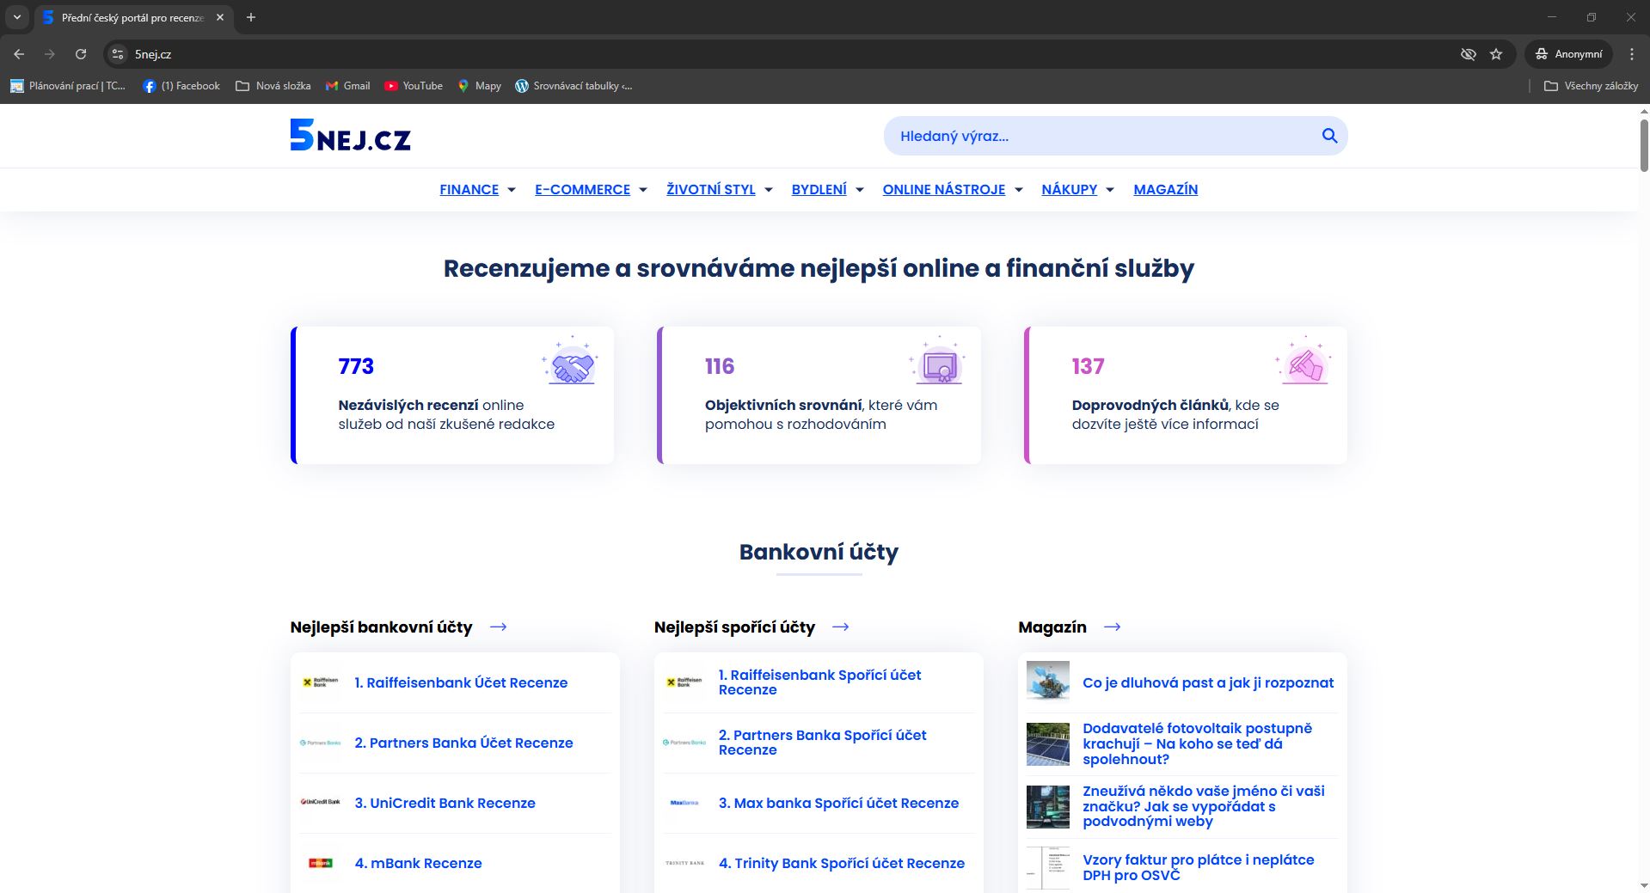Click the tracking protection eye icon
Screen dimensions: 1650x893
[1468, 54]
